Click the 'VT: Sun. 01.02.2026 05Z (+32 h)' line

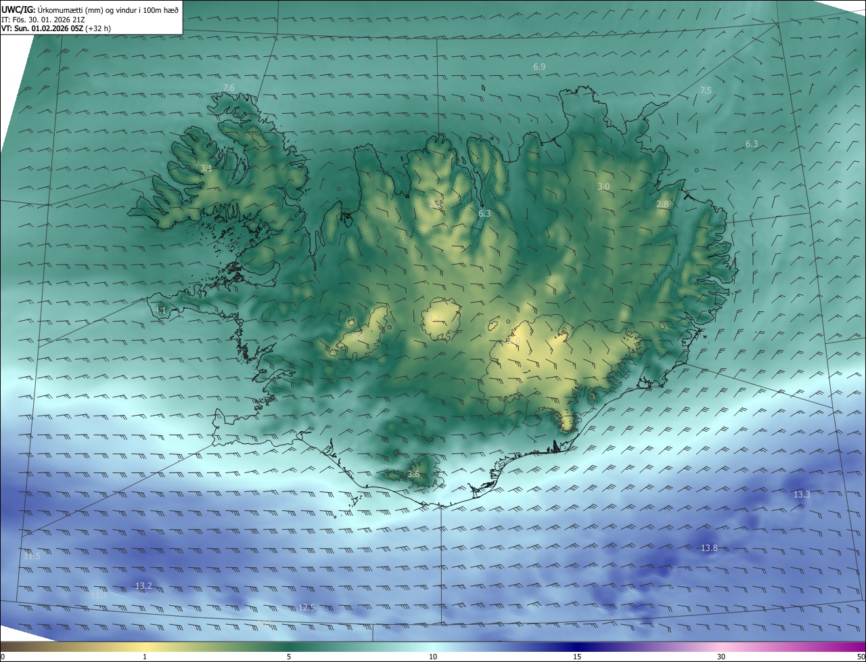[56, 28]
